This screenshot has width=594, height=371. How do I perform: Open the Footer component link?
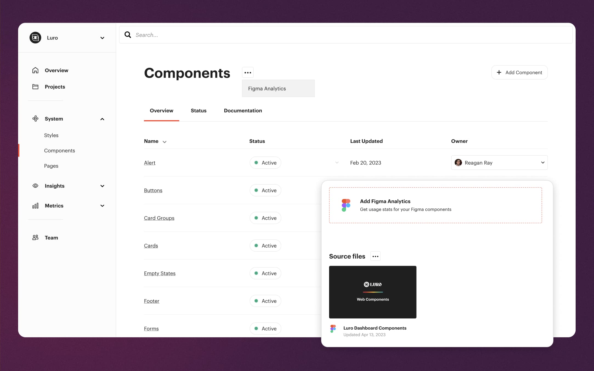click(151, 301)
